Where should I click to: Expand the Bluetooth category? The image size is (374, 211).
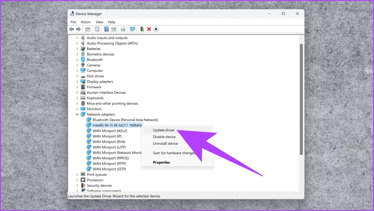pos(77,60)
